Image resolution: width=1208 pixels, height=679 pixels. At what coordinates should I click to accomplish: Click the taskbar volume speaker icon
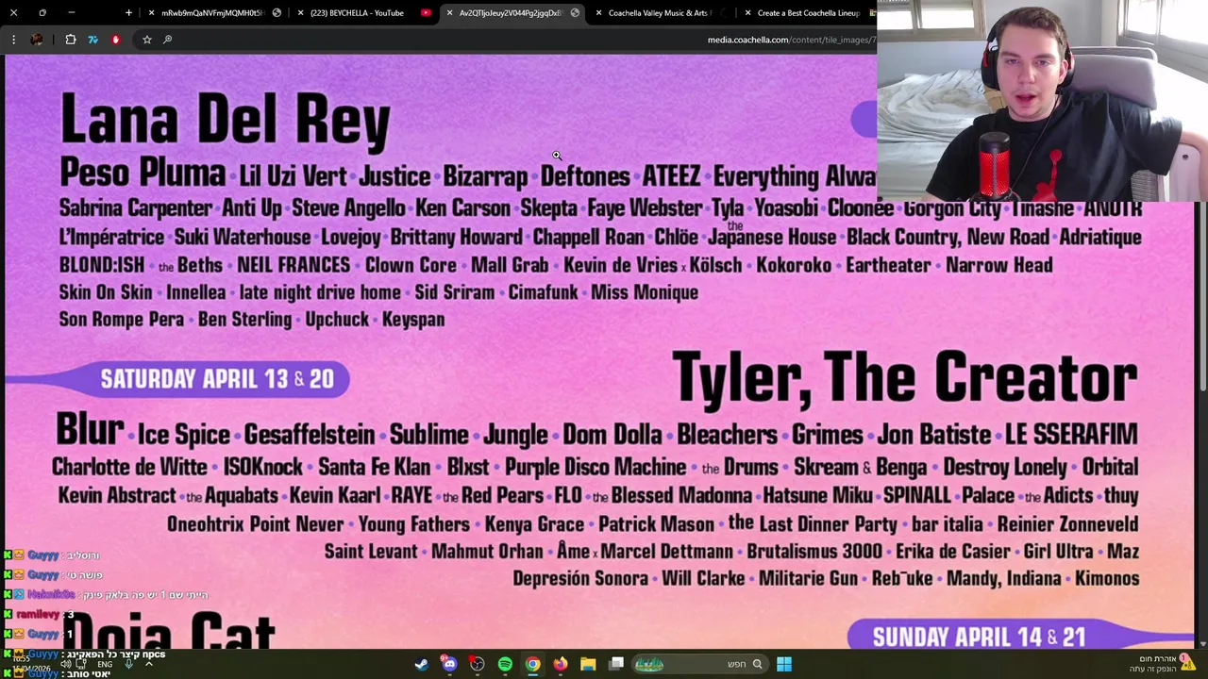66,664
